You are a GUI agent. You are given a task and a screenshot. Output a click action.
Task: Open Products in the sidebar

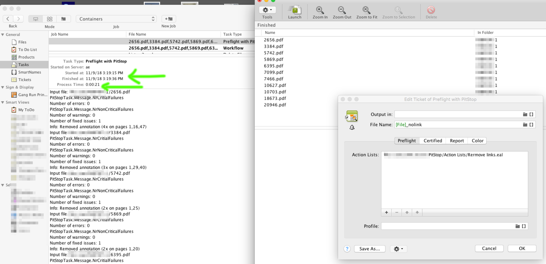(23, 57)
